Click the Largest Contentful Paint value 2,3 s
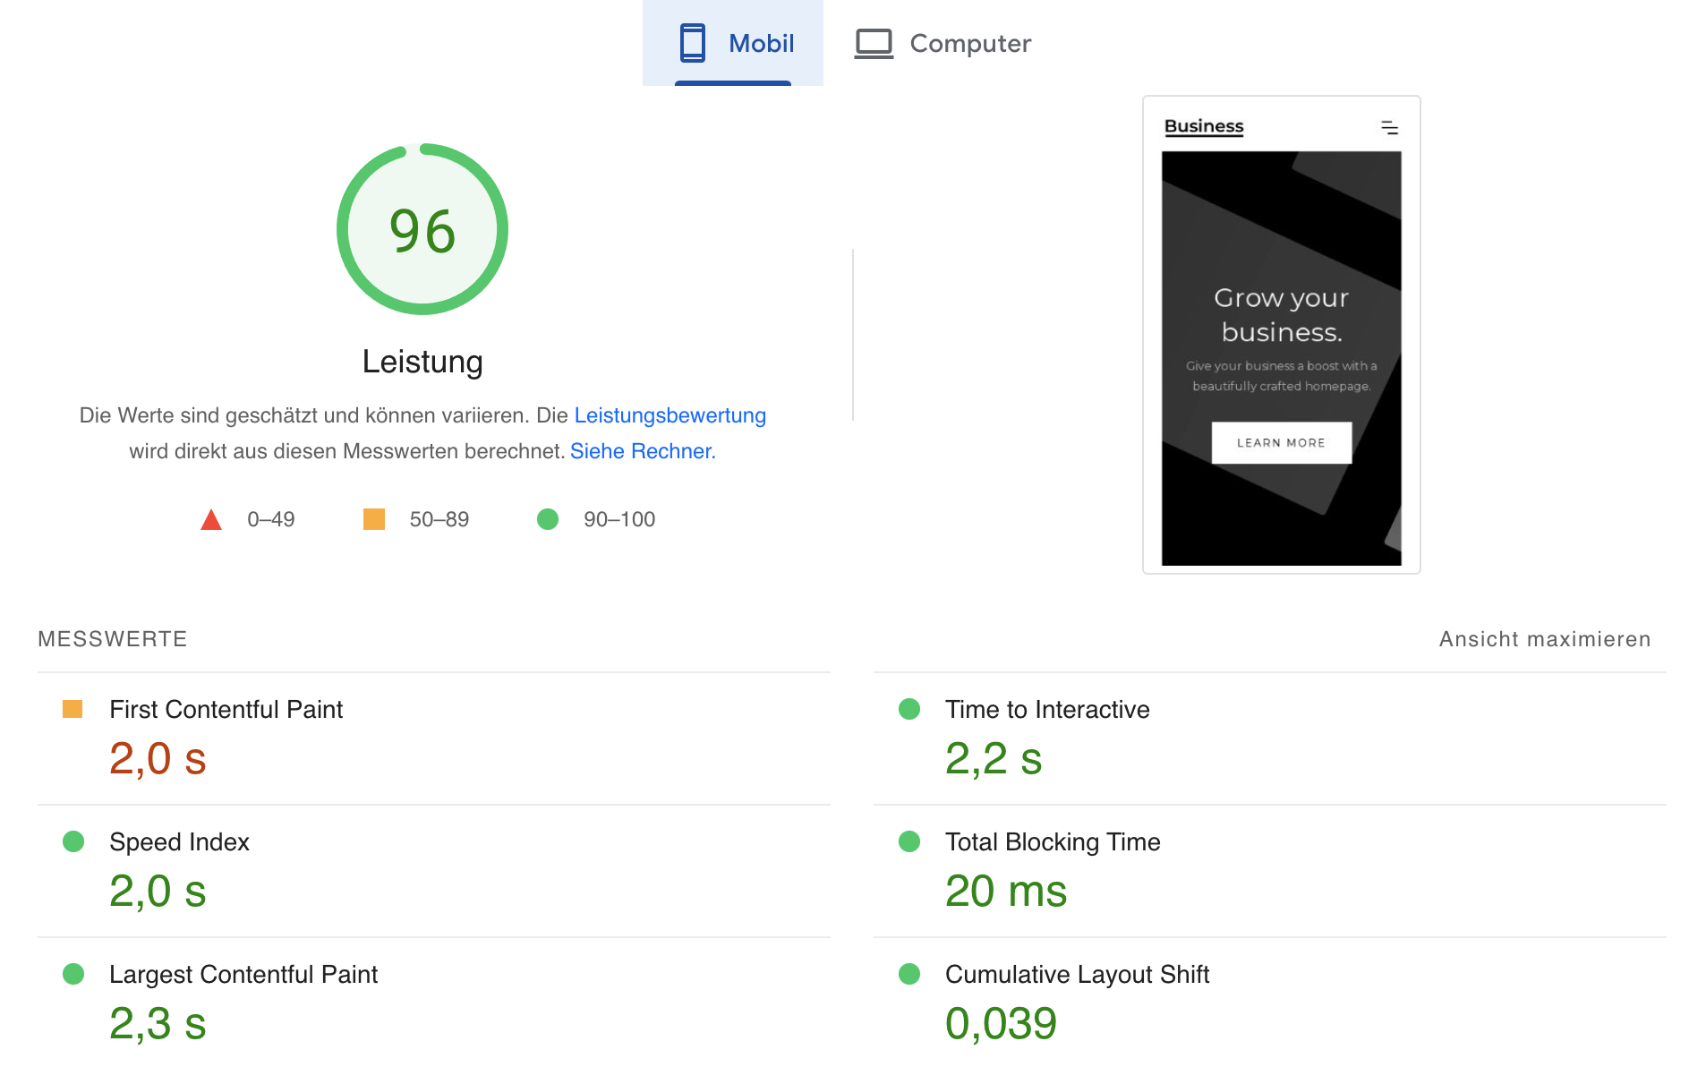The height and width of the screenshot is (1067, 1706). click(158, 1024)
